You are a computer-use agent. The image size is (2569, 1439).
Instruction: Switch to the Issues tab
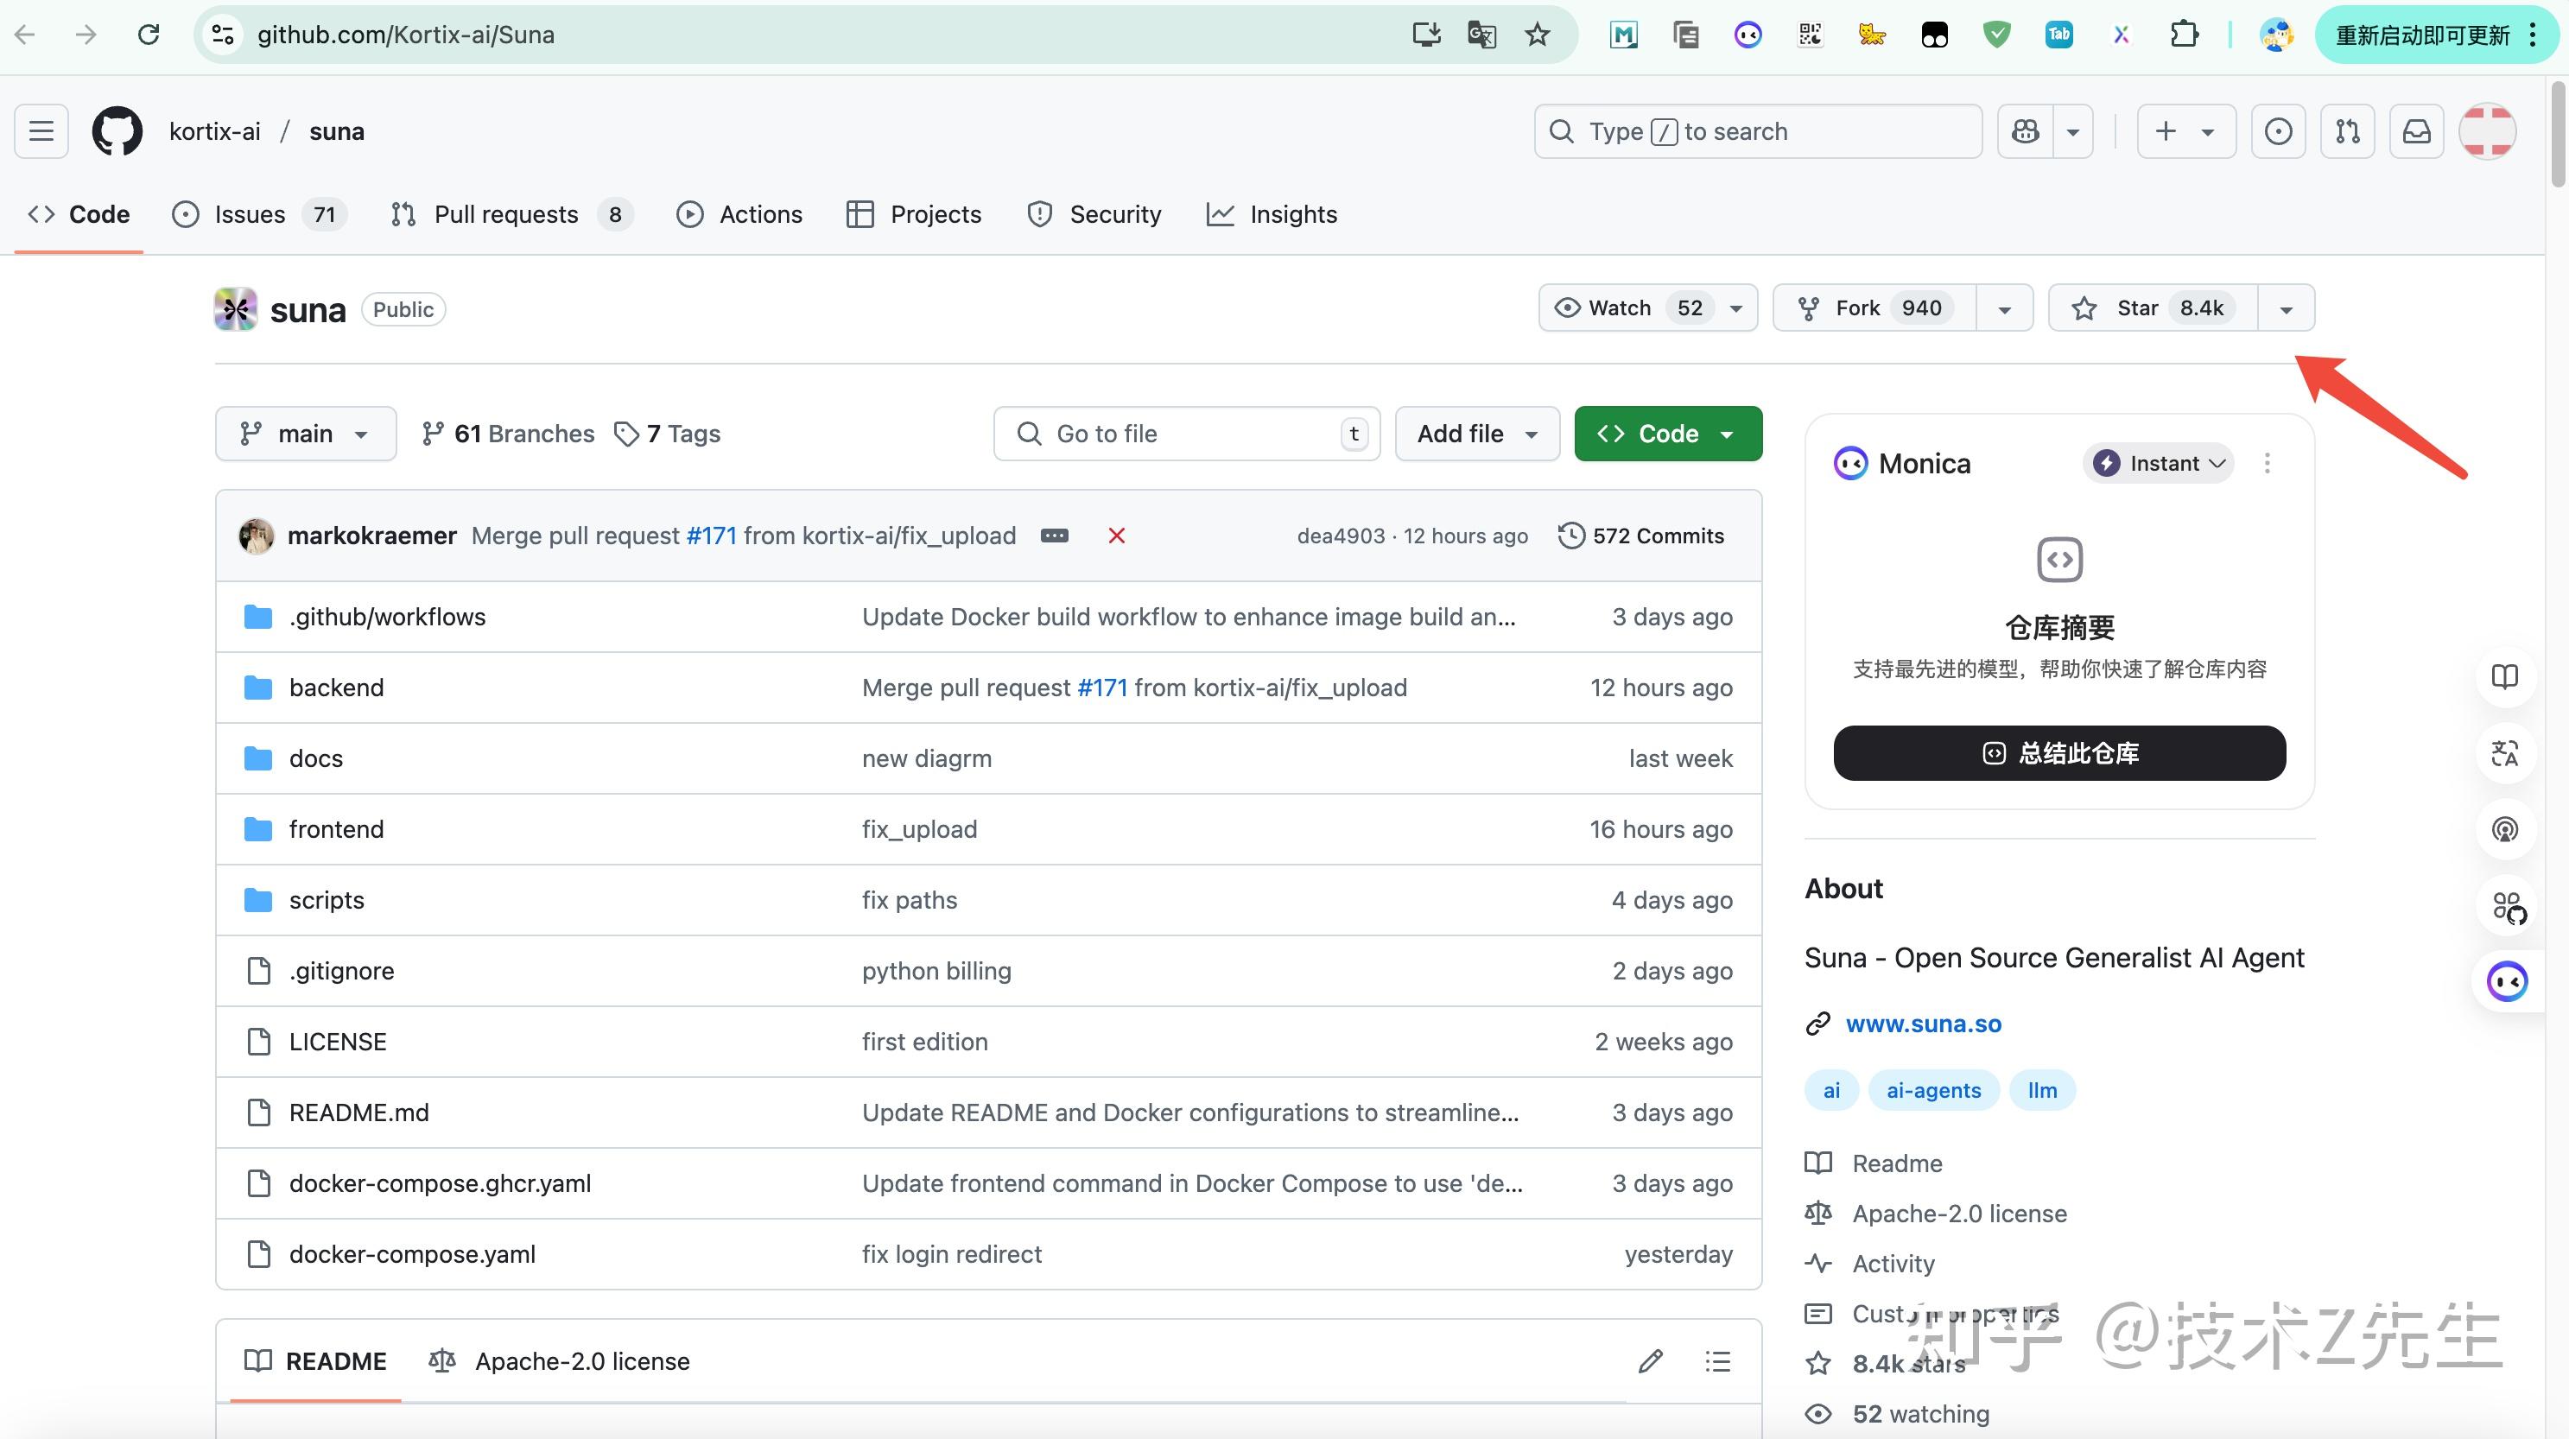click(x=250, y=214)
